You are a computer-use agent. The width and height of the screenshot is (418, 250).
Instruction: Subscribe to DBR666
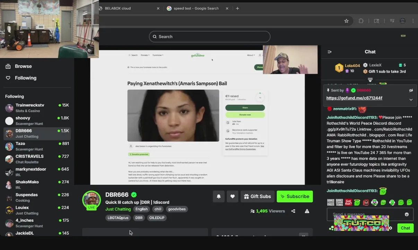coord(295,197)
